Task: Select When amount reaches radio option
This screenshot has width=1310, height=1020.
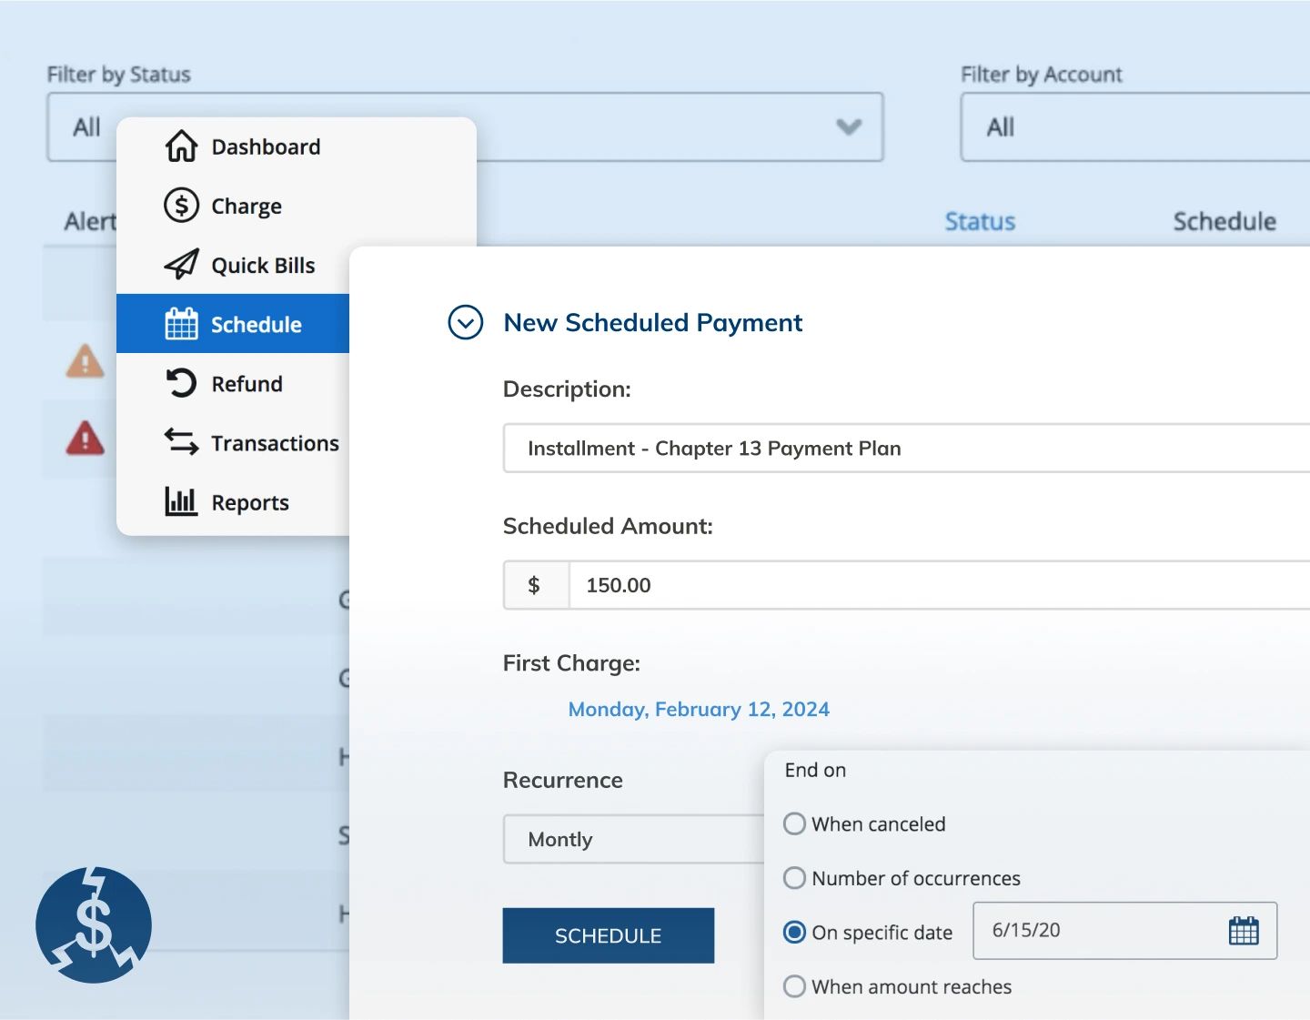Action: (794, 986)
